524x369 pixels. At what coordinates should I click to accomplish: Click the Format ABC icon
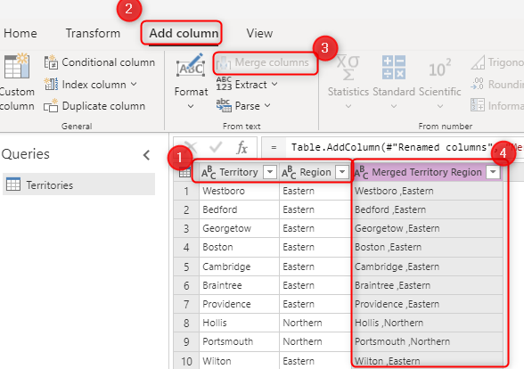(191, 65)
